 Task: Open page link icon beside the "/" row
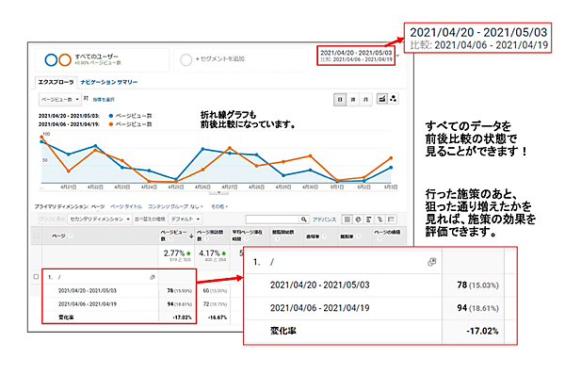pyautogui.click(x=152, y=277)
